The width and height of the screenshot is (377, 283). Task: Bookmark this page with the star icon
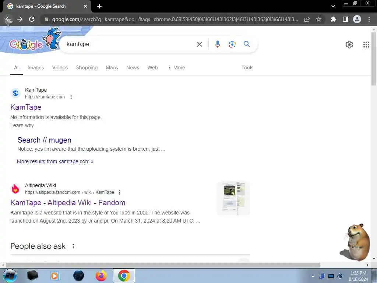click(318, 19)
